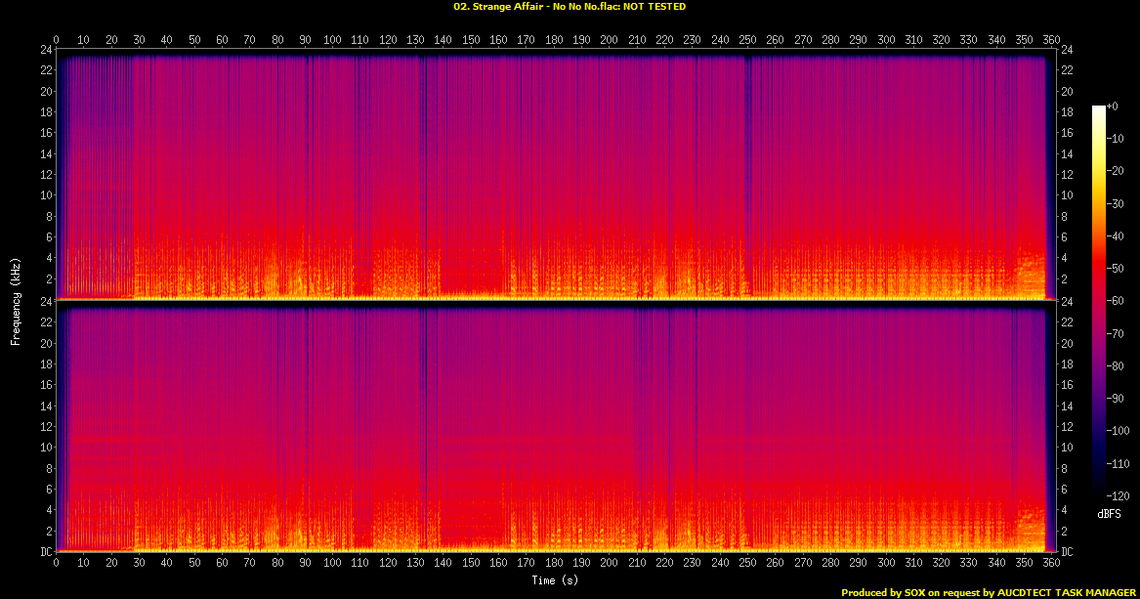The image size is (1140, 599).
Task: Click the '180' tick on the bottom time axis
Action: (x=554, y=562)
